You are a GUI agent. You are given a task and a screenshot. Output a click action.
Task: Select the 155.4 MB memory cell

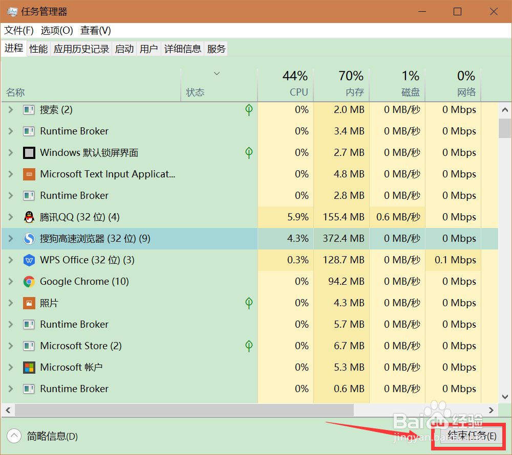tap(342, 217)
